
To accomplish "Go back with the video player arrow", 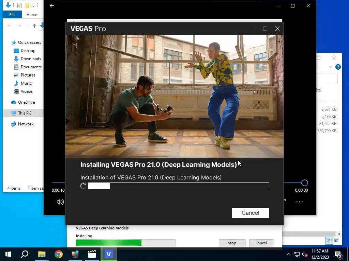I will tap(52, 5).
